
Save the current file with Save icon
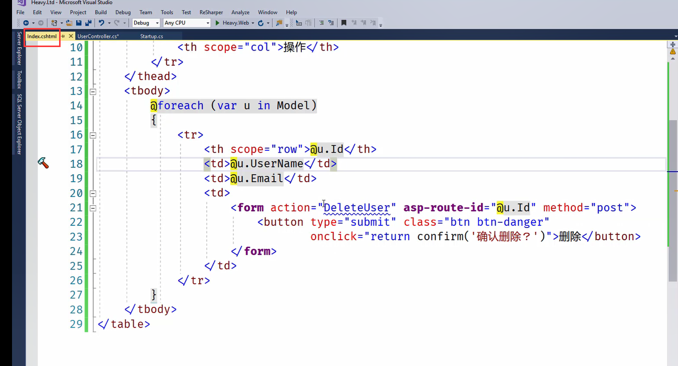click(79, 23)
